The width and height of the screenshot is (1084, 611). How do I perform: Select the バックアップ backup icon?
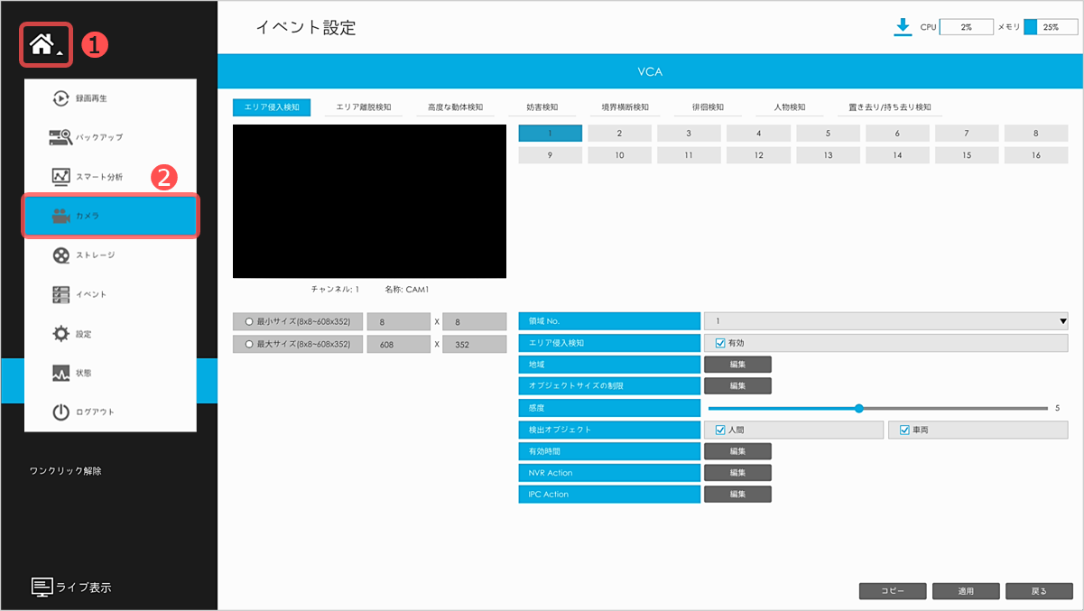[x=60, y=137]
